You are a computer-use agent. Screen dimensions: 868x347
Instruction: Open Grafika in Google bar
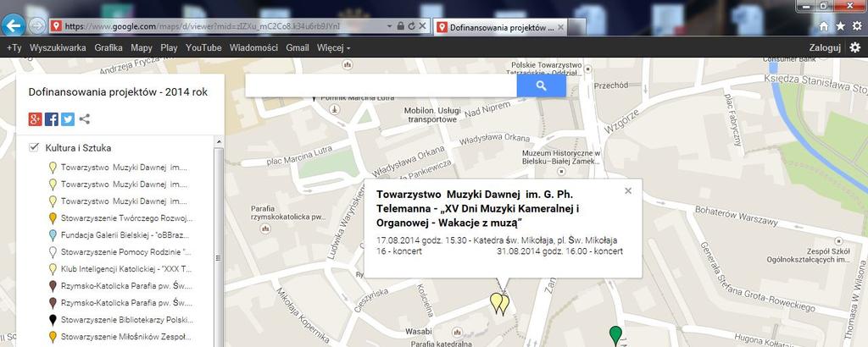pos(108,48)
